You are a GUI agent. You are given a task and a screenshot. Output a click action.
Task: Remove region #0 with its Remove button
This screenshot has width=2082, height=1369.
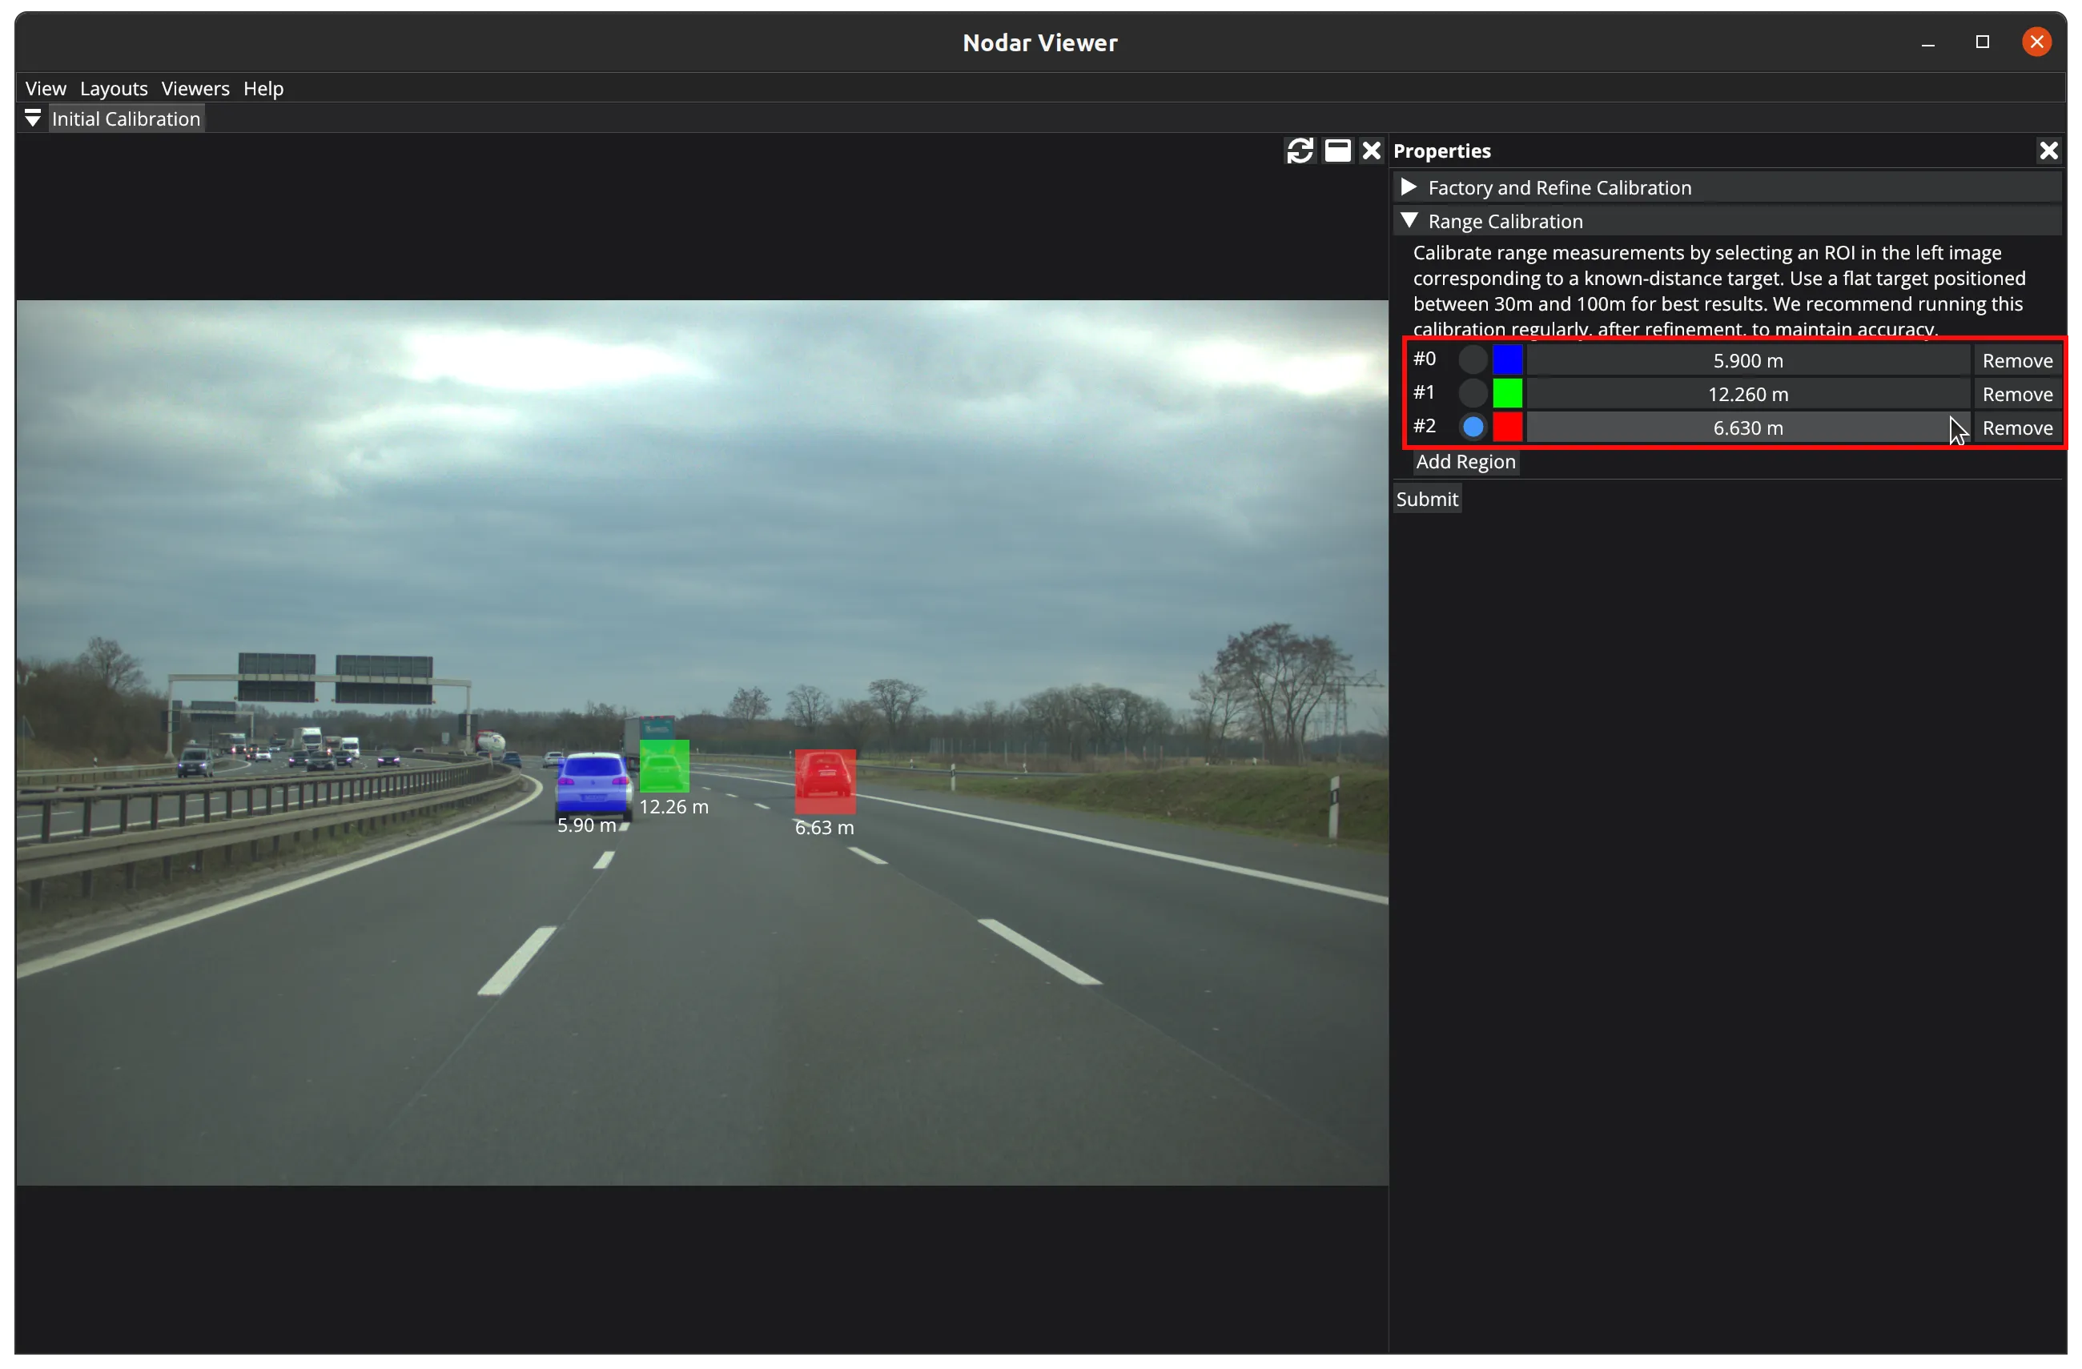[x=2016, y=360]
